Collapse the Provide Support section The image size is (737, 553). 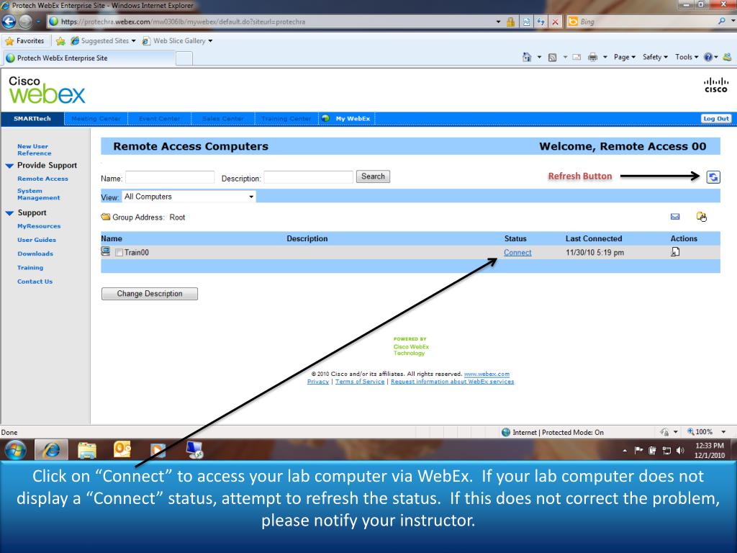coord(9,166)
